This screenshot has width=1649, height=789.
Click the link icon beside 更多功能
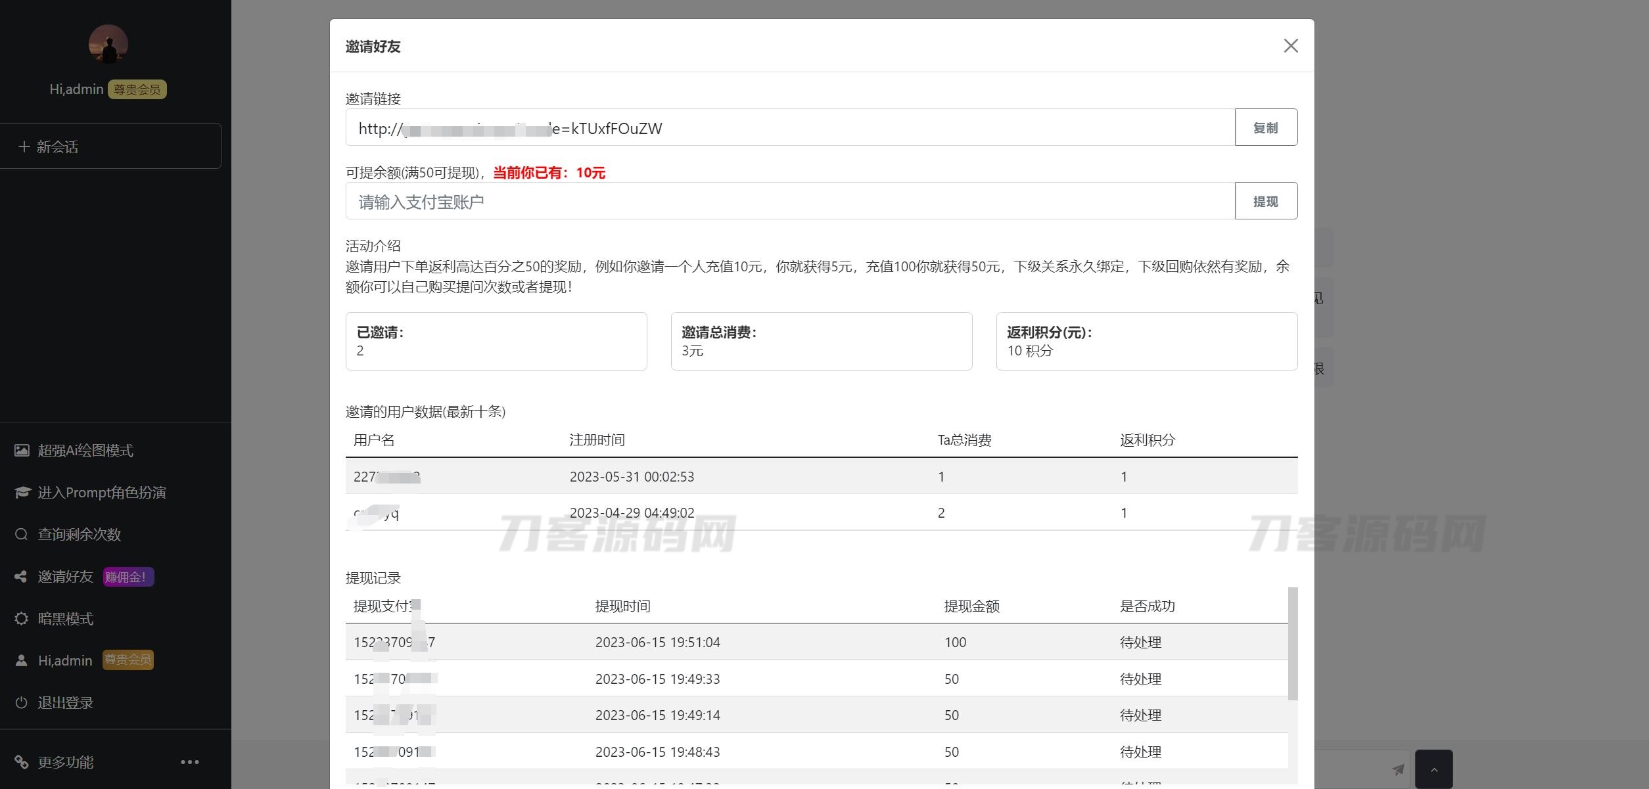pyautogui.click(x=22, y=762)
